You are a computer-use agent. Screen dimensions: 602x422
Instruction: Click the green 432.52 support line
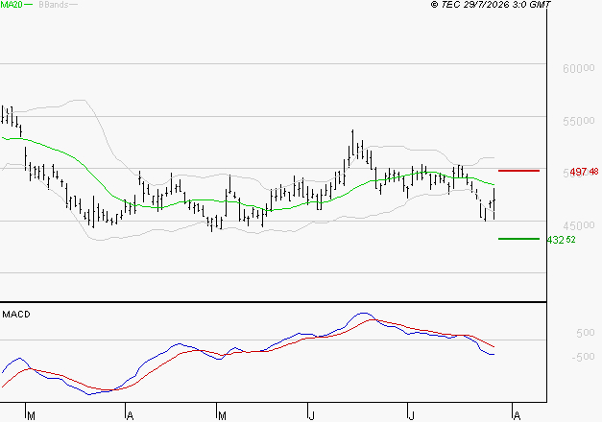[x=518, y=239]
